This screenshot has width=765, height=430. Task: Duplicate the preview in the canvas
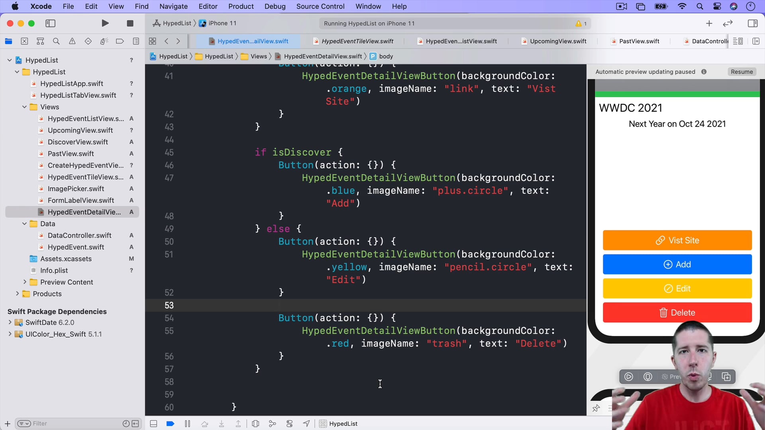726,377
